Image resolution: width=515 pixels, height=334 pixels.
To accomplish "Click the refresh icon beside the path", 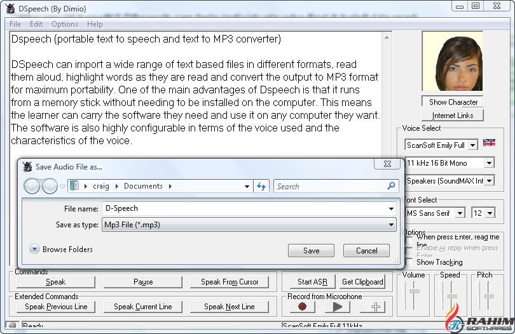I will [x=261, y=186].
